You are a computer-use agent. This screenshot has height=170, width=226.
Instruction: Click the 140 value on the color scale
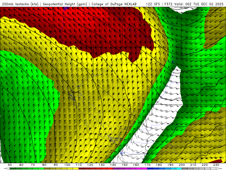tap(113, 165)
